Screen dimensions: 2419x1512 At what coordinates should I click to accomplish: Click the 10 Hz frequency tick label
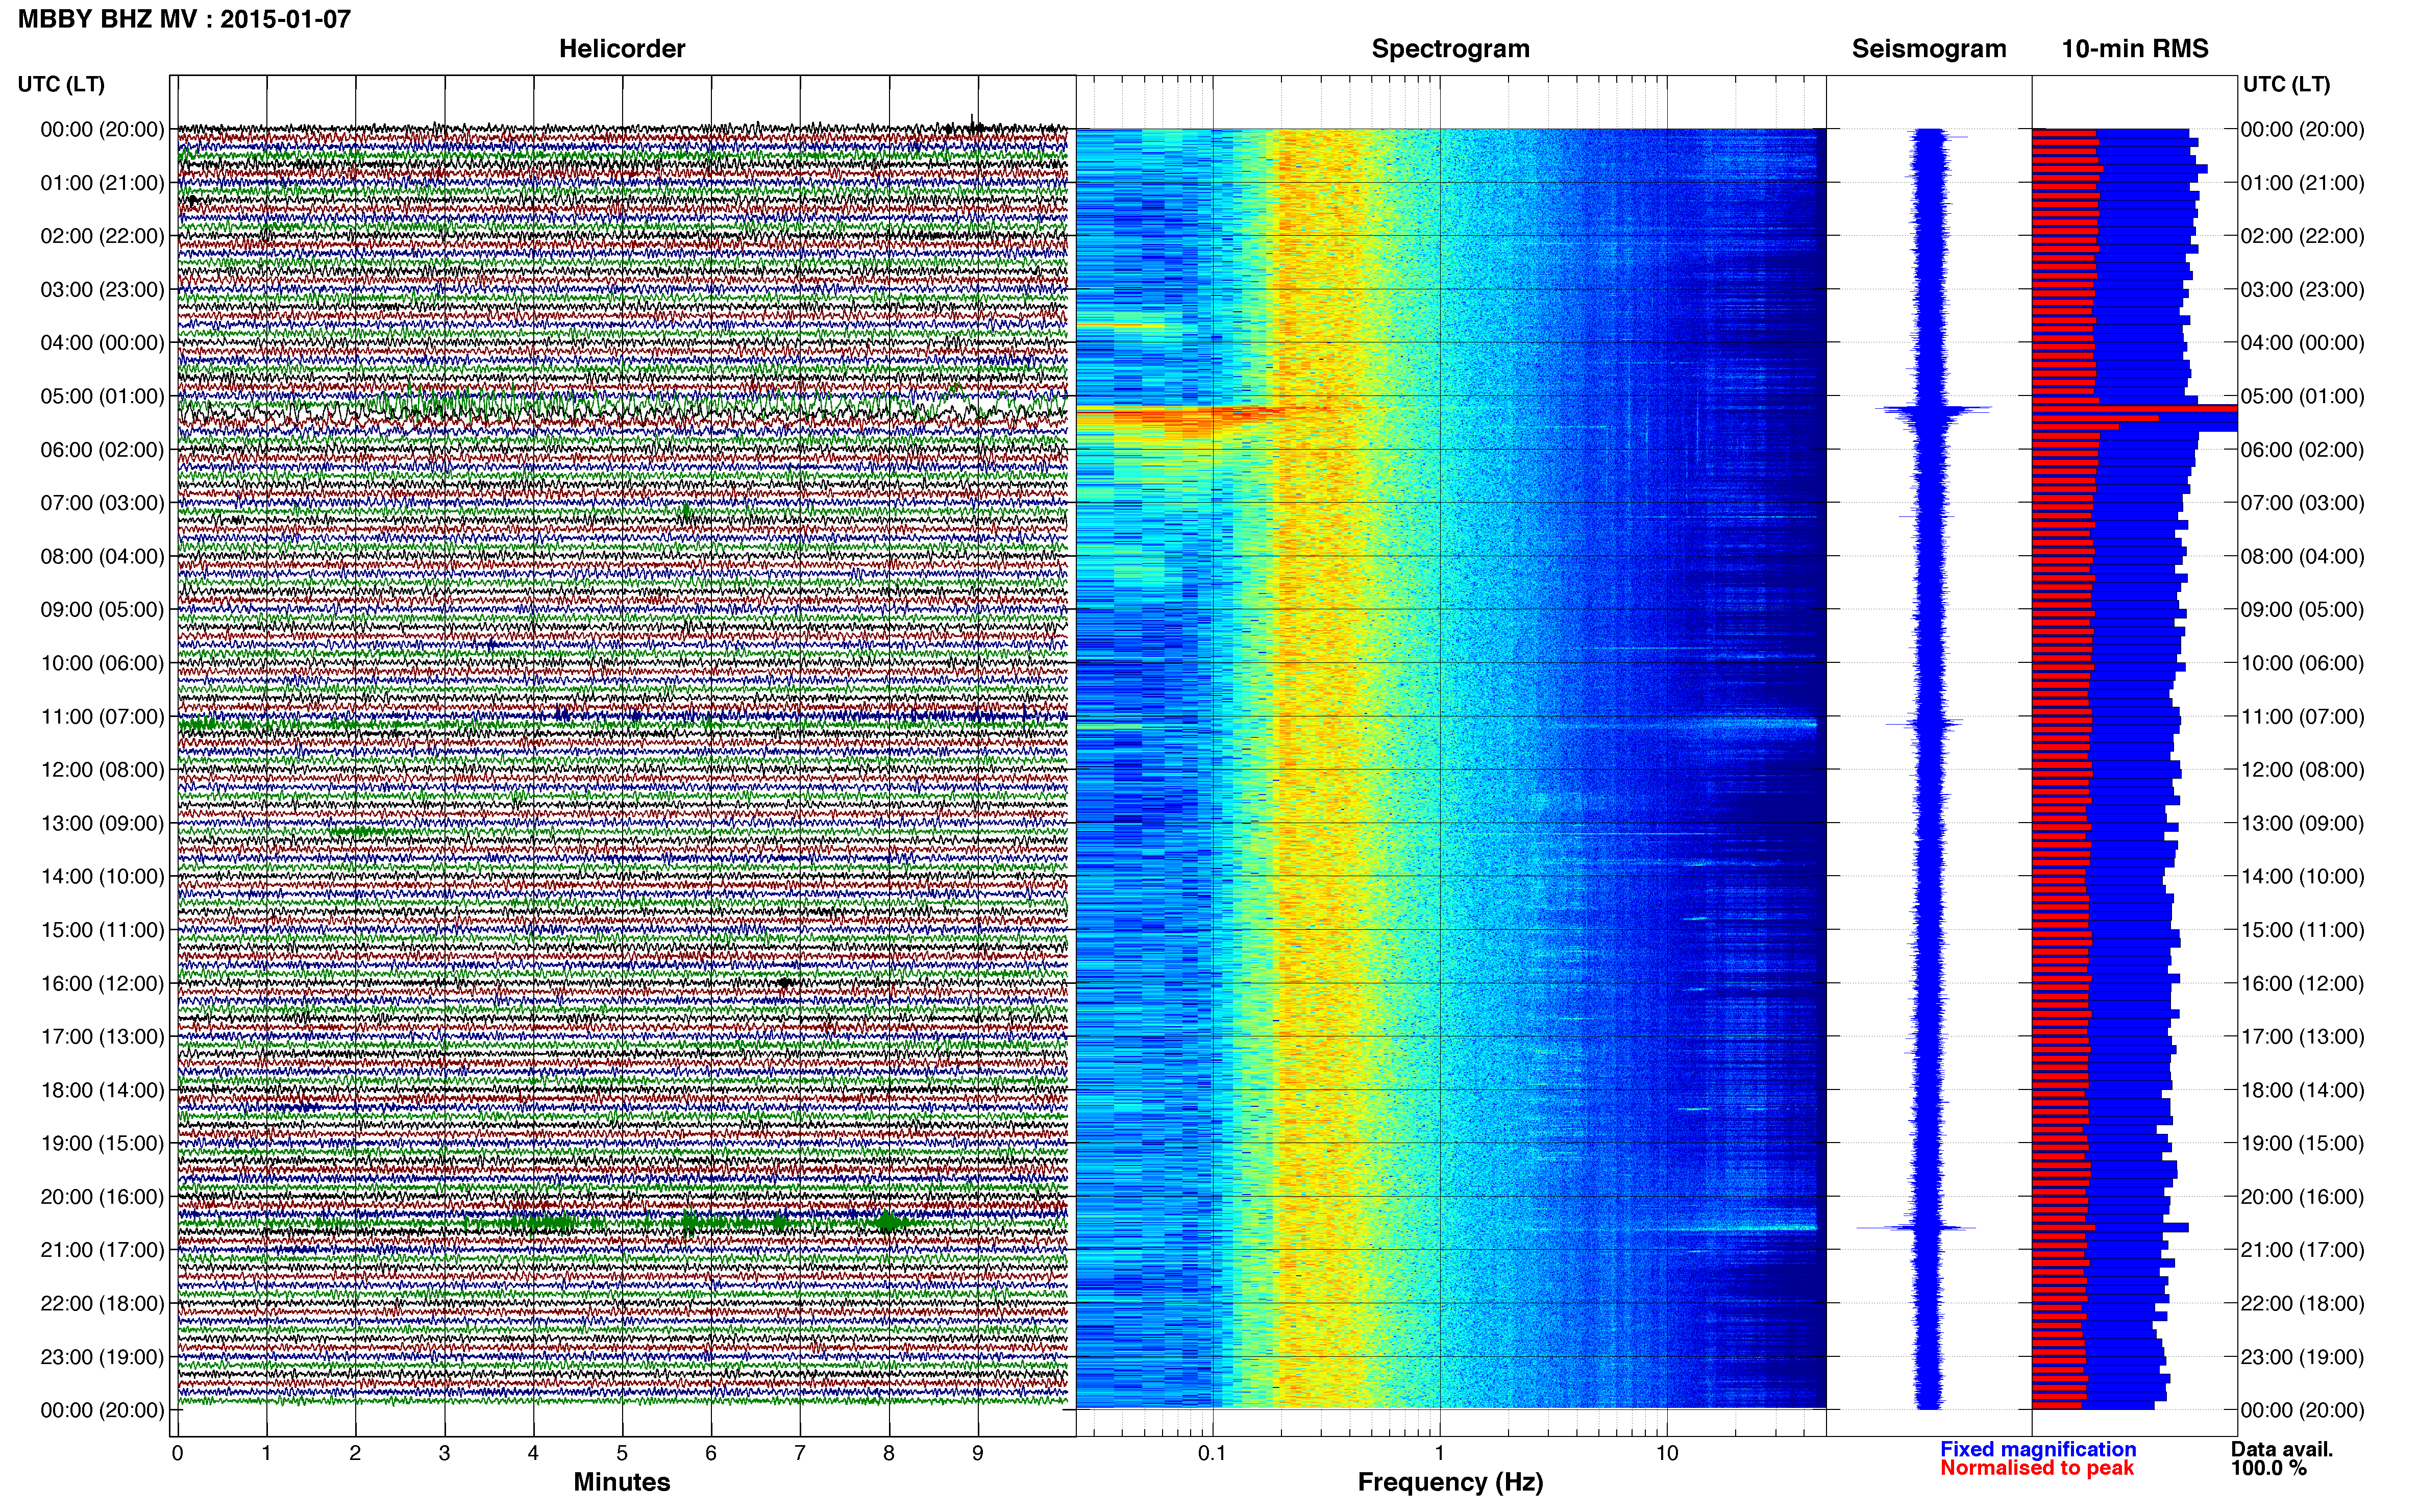[1667, 1453]
